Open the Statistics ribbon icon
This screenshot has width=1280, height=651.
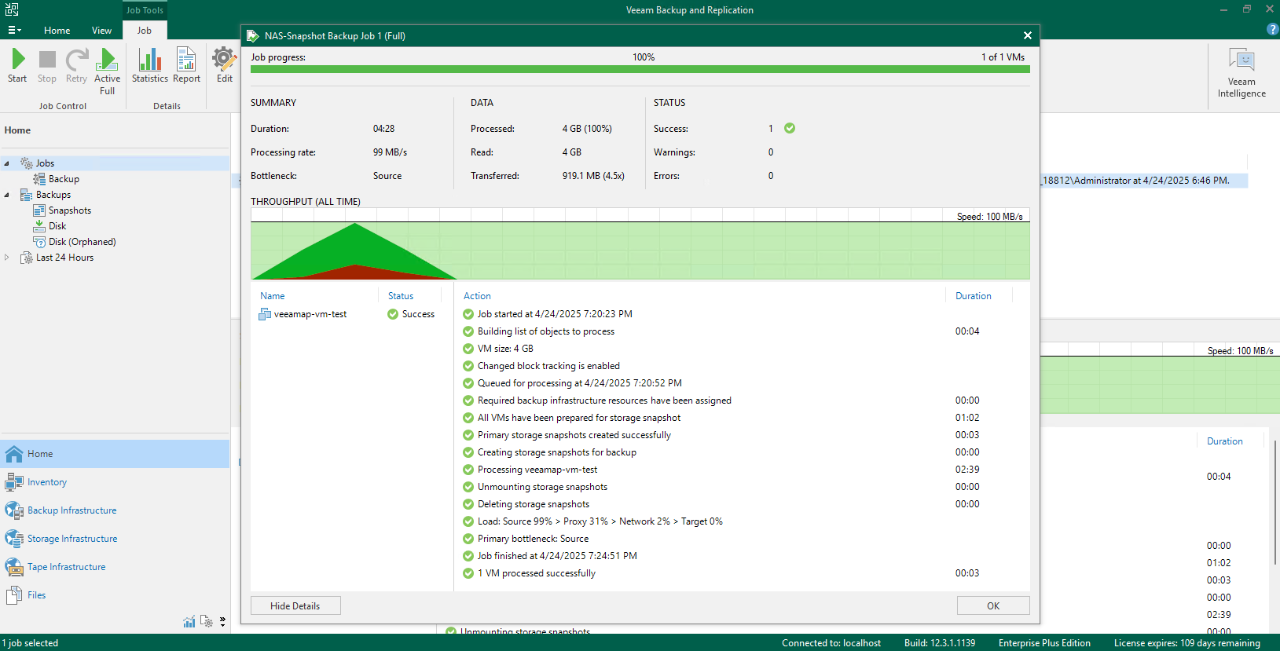tap(149, 65)
